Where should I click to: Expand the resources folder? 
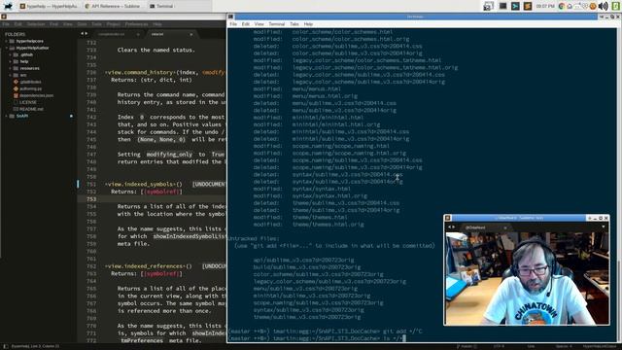[x=11, y=68]
